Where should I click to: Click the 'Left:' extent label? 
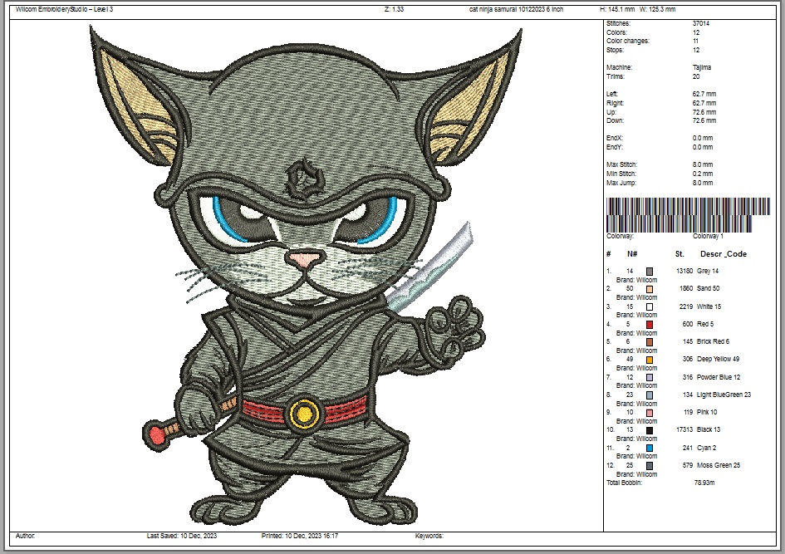(612, 94)
